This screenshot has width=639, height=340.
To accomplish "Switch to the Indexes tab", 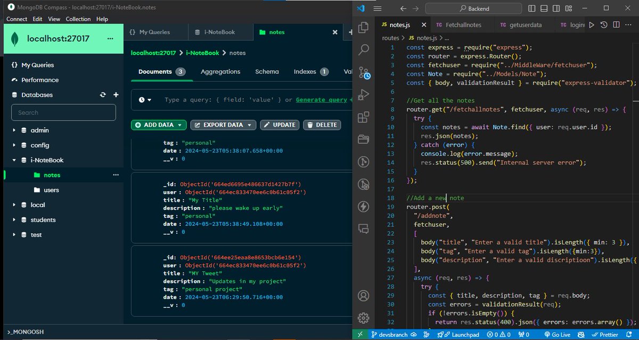I will pyautogui.click(x=310, y=72).
